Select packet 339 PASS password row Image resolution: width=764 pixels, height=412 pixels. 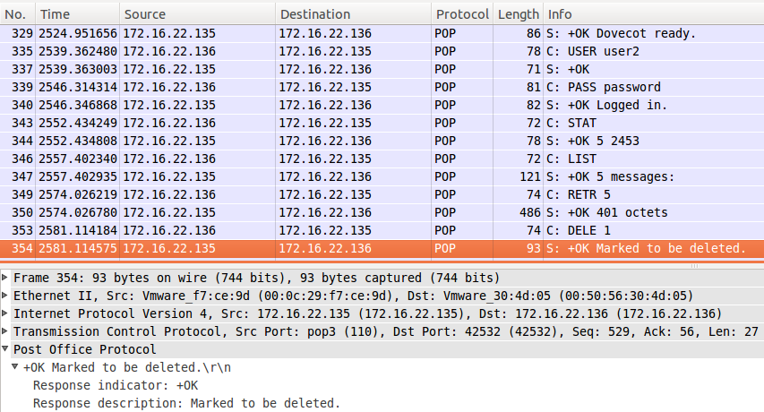(382, 87)
